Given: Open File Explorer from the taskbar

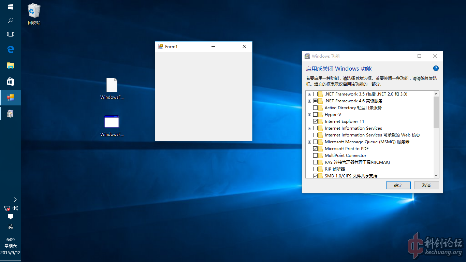Looking at the screenshot, I should pos(11,65).
